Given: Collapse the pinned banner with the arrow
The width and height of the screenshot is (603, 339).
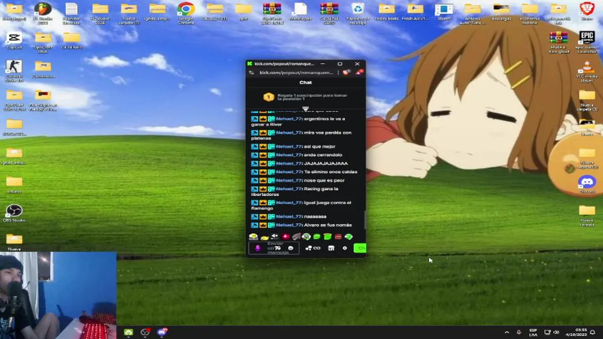Looking at the screenshot, I should click(305, 109).
